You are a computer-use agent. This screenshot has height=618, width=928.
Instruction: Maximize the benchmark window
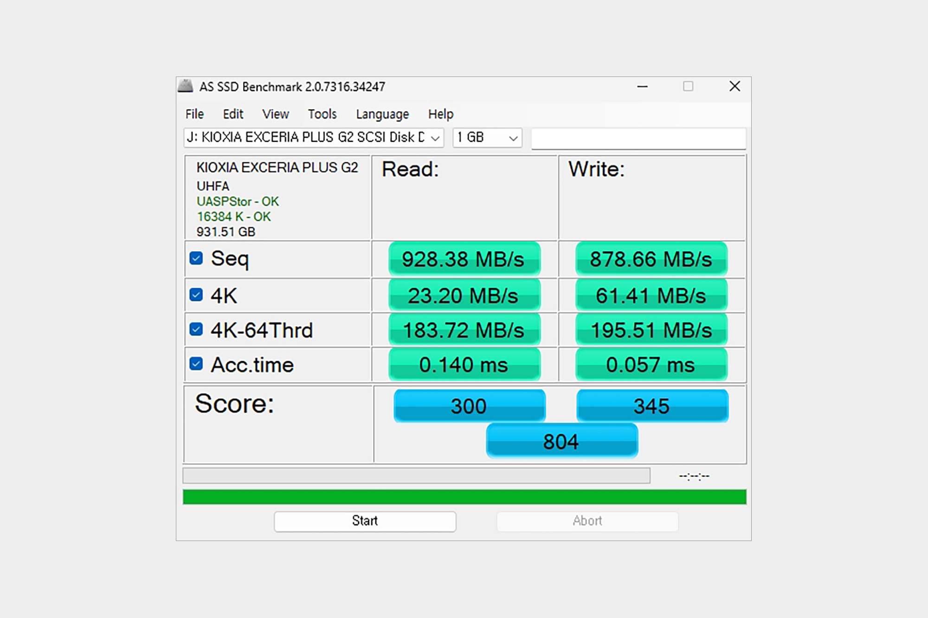coord(688,87)
